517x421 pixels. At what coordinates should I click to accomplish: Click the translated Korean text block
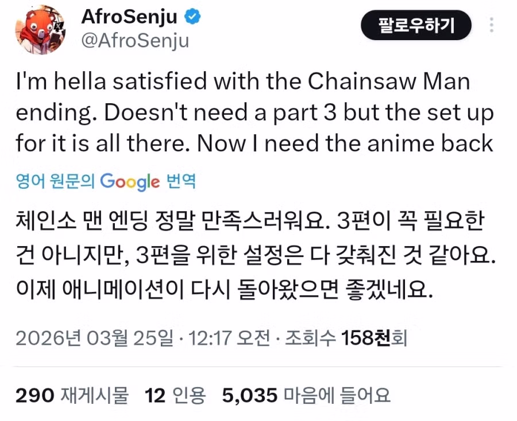point(253,252)
